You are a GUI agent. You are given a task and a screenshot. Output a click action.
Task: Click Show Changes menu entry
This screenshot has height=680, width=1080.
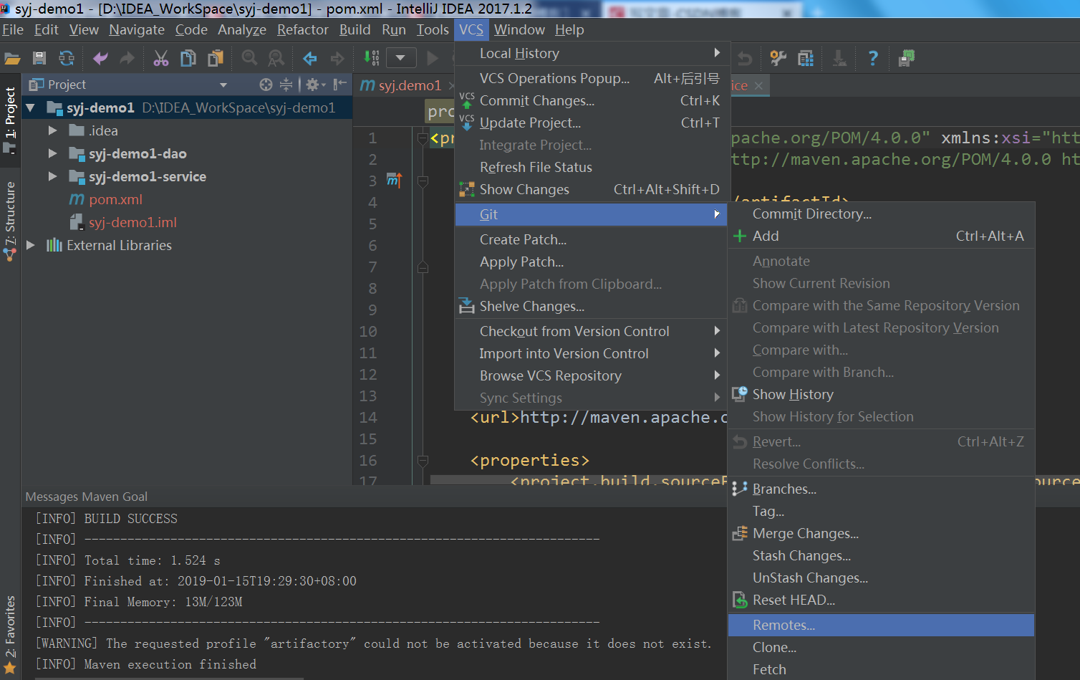tap(592, 189)
